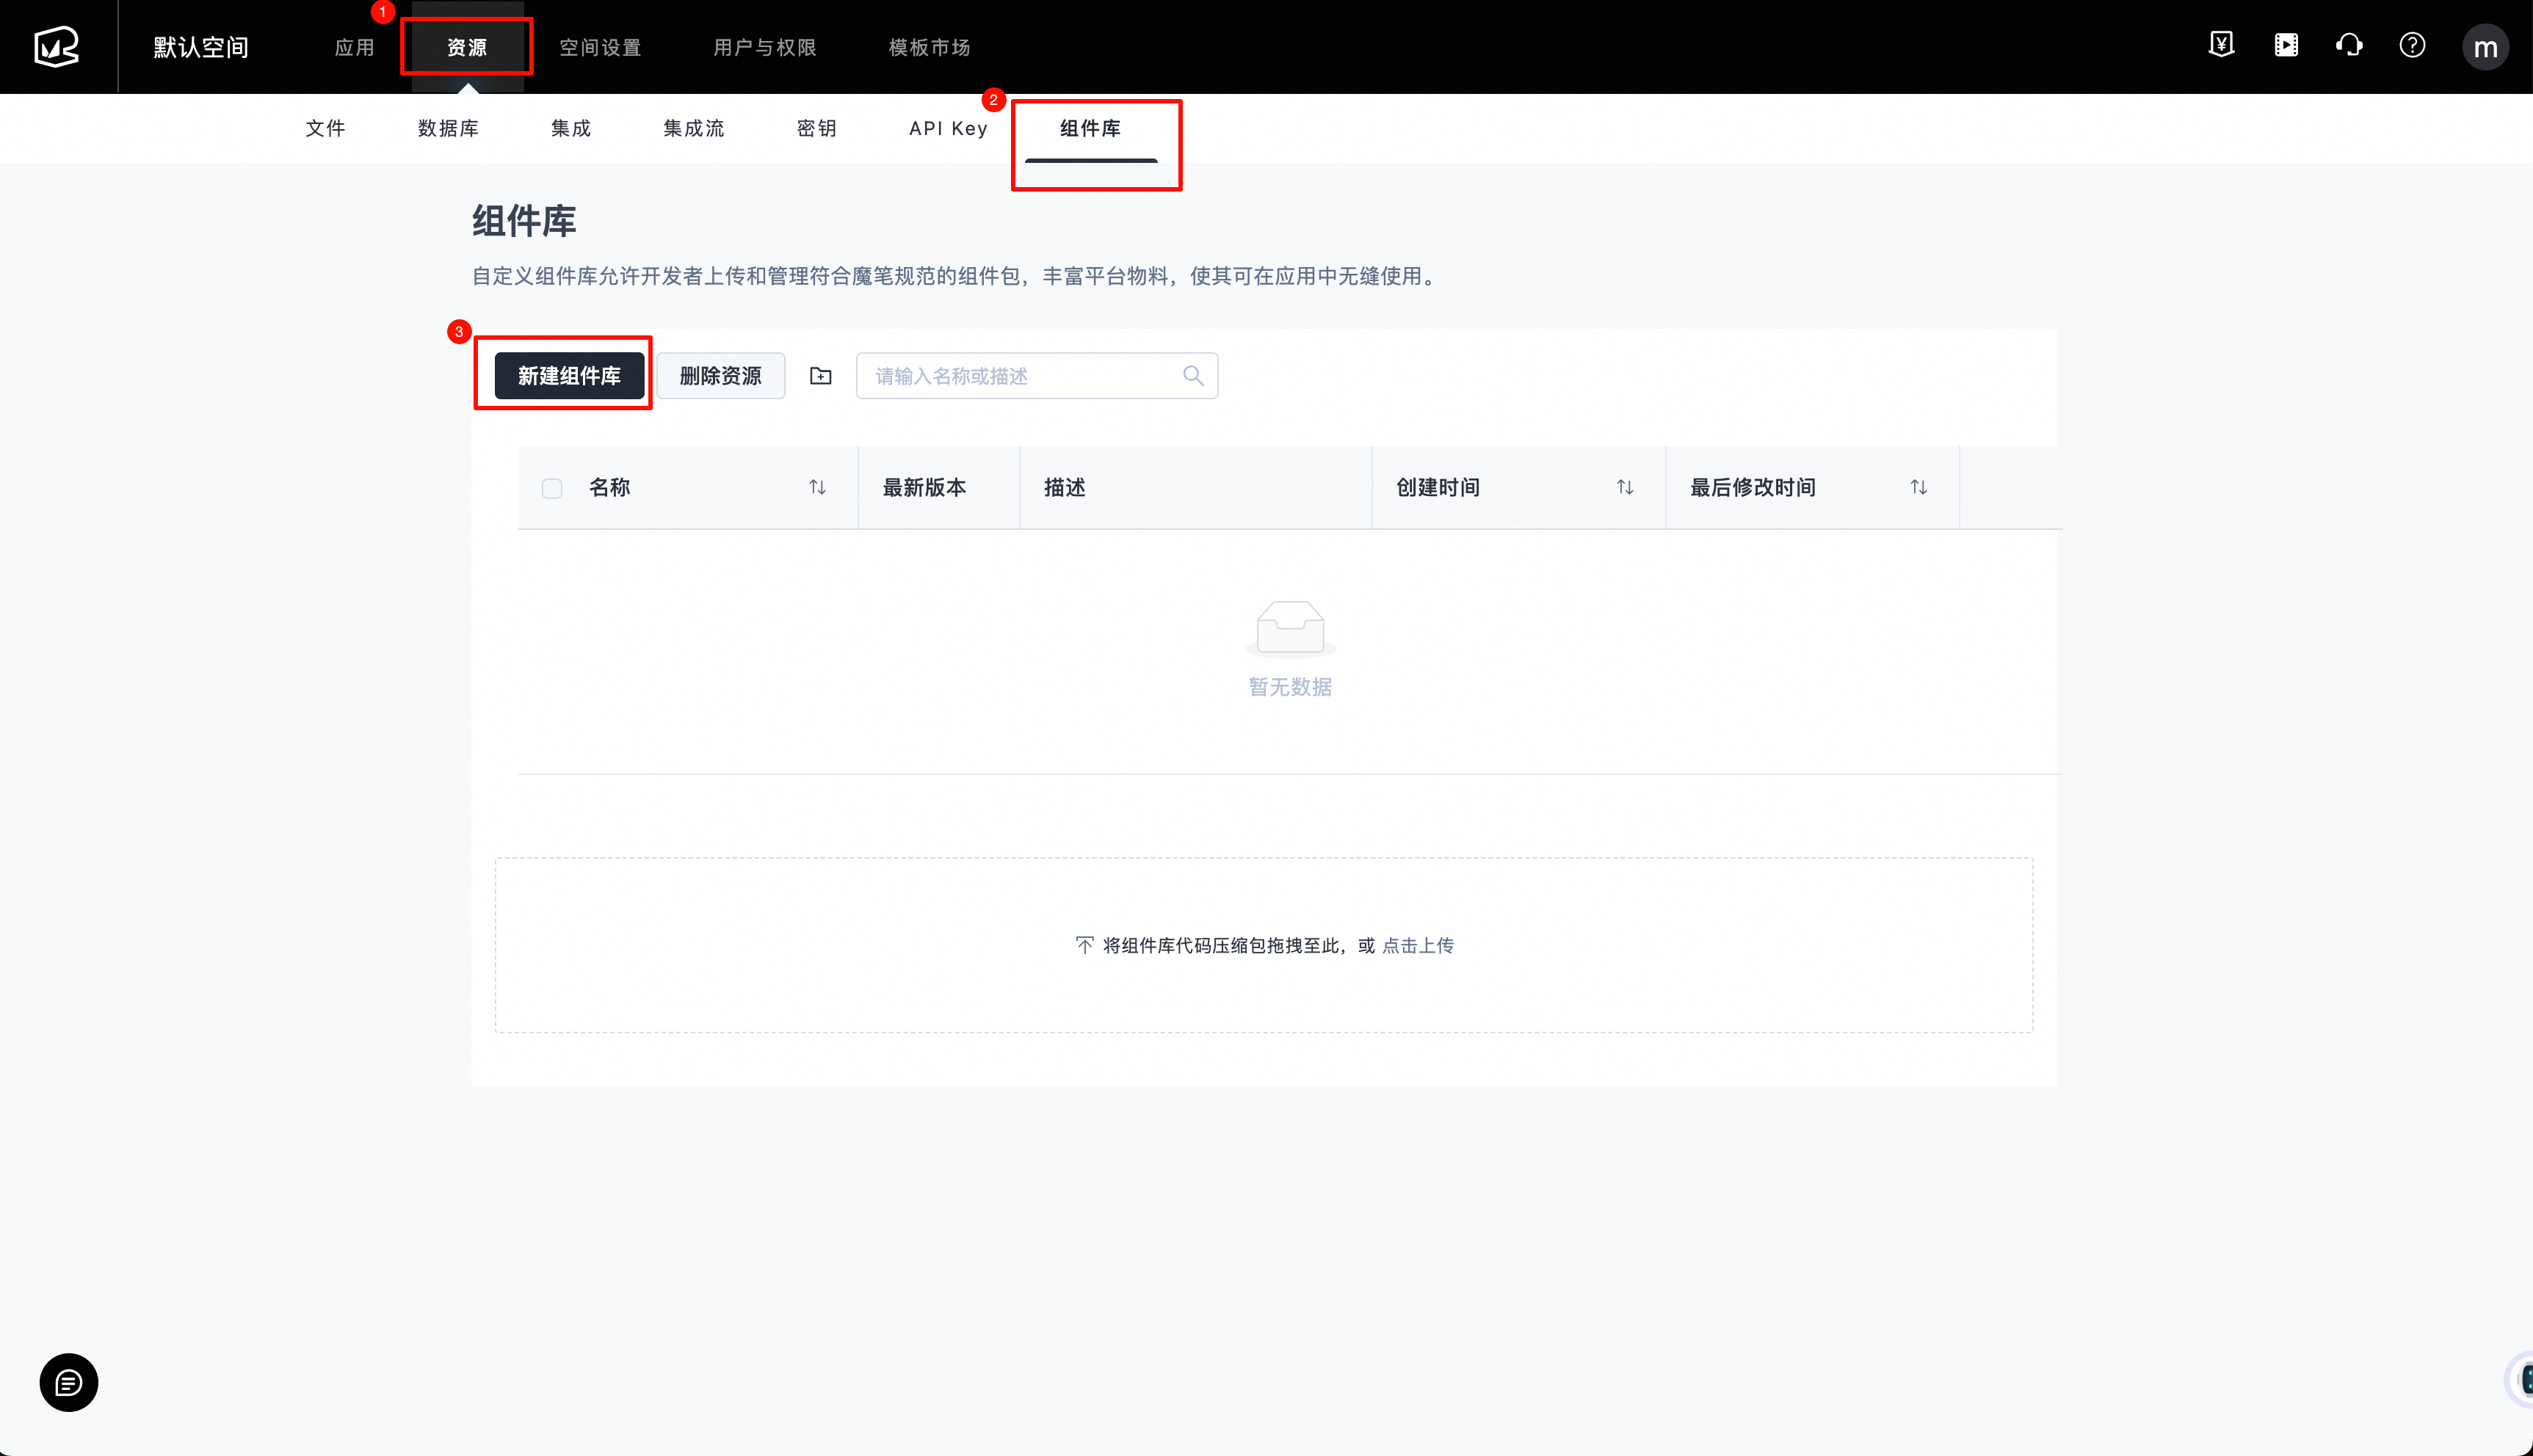Image resolution: width=2533 pixels, height=1456 pixels.
Task: Open the user avatar menu
Action: (2485, 47)
